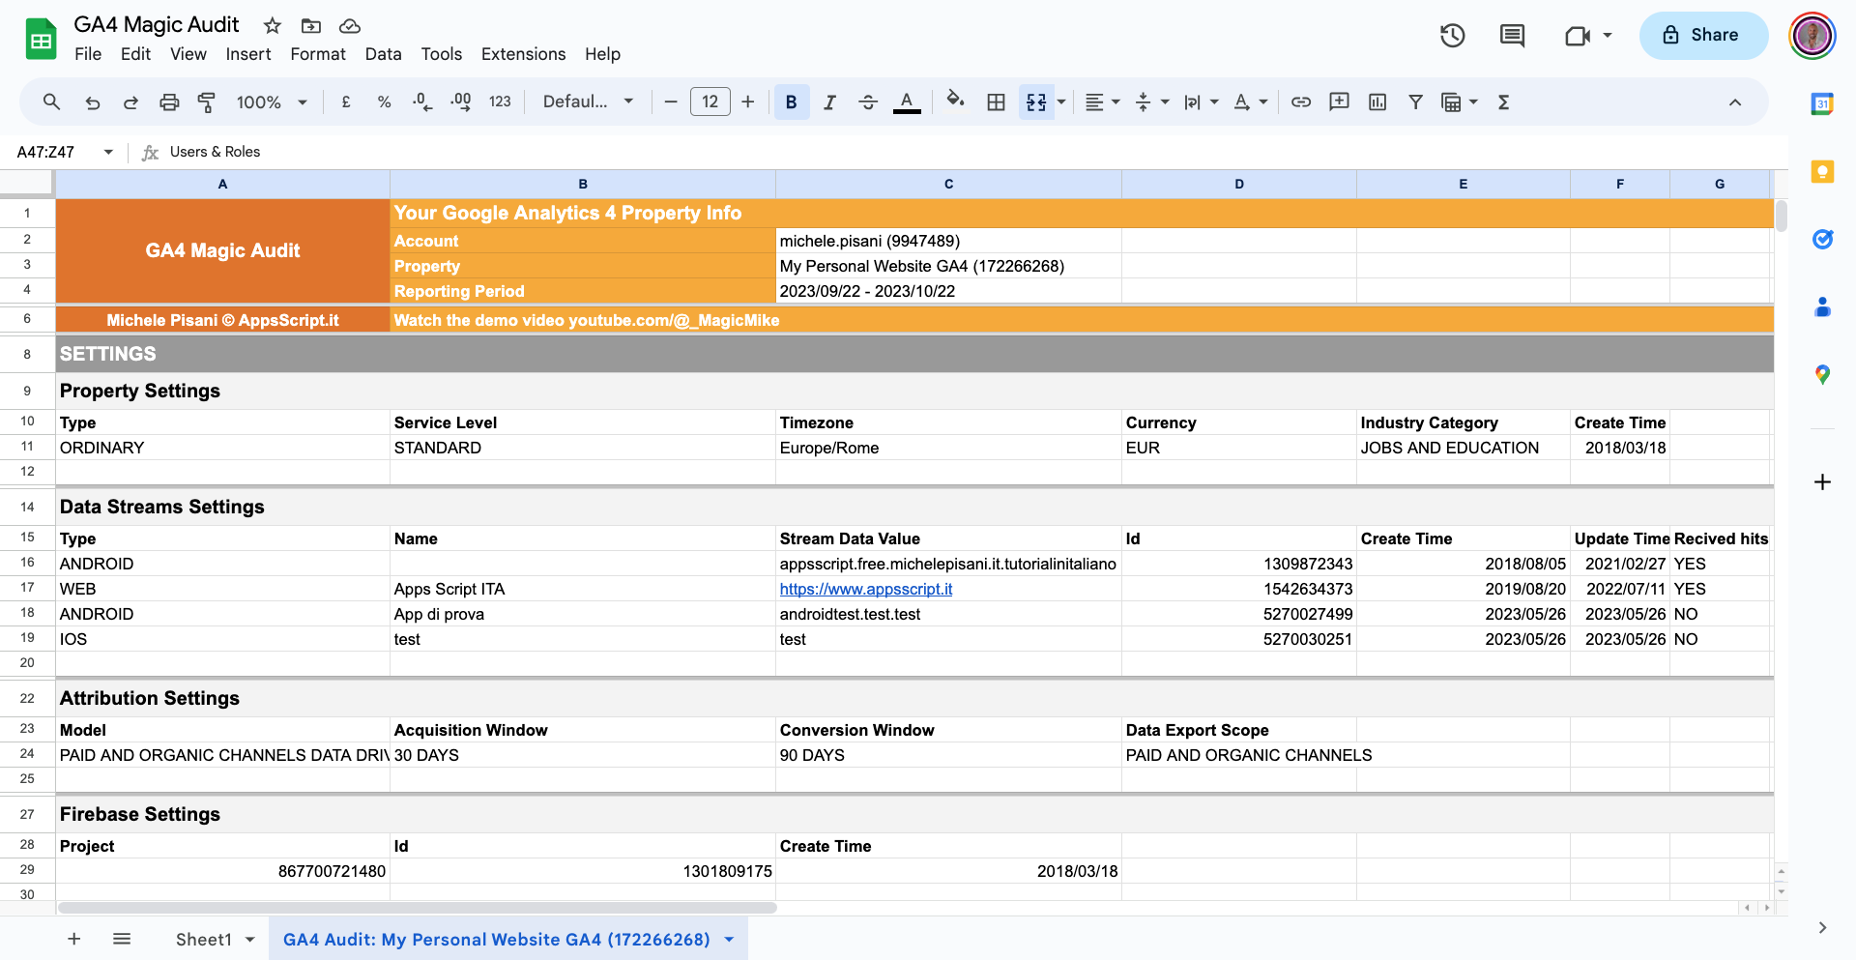The image size is (1856, 960).
Task: Redo the last action
Action: point(130,102)
